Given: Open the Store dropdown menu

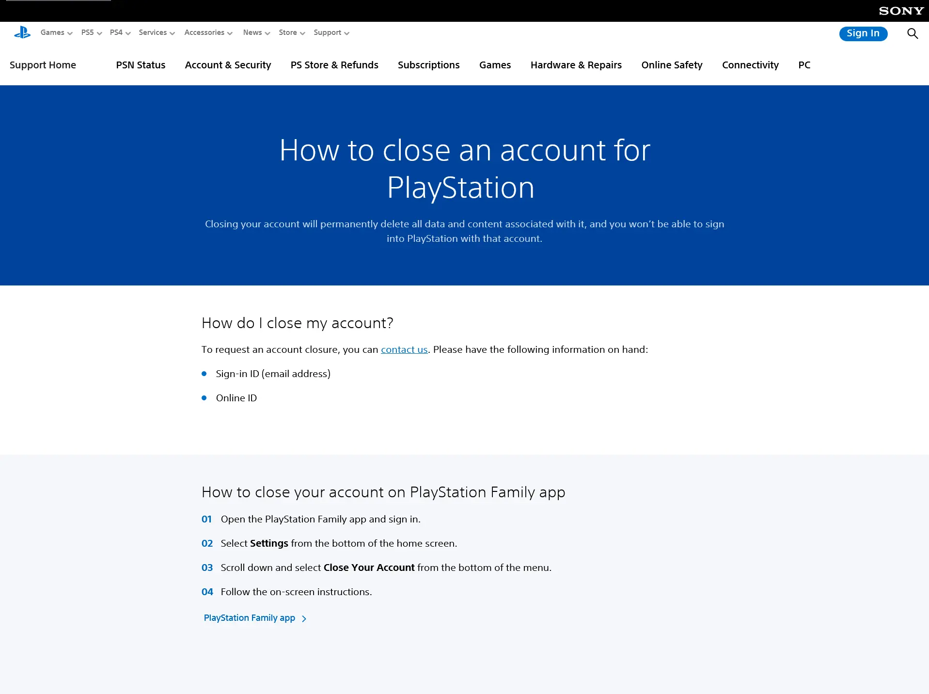Looking at the screenshot, I should point(291,32).
